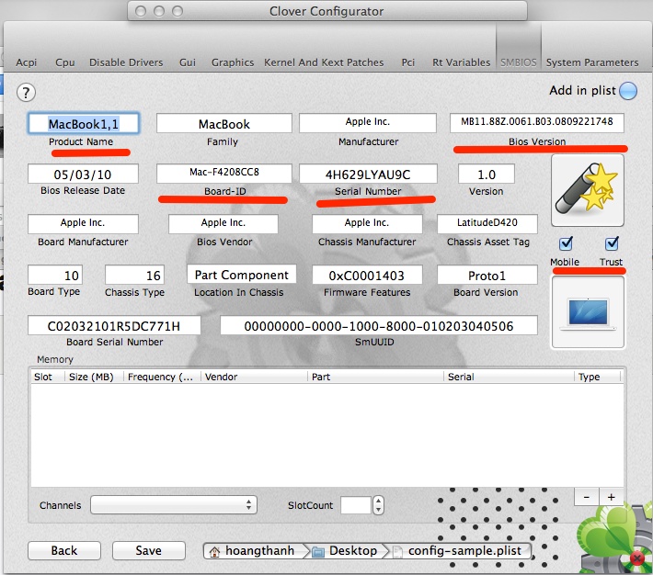
Task: Open the System Parameters tab
Action: (x=591, y=62)
